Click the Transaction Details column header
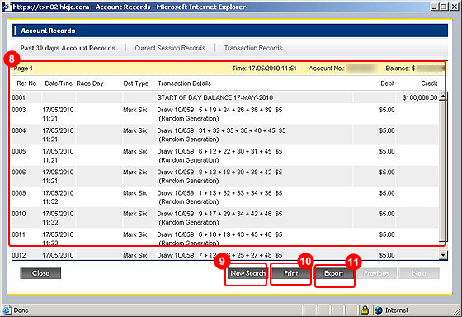 [185, 83]
